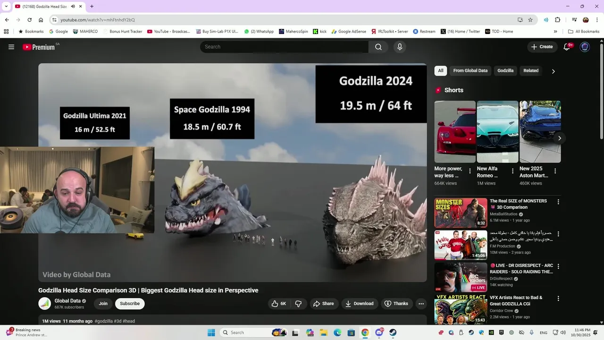Screen dimensions: 604x340
Task: Open Chrome apps grid in bookmarks bar
Action: tap(6, 32)
